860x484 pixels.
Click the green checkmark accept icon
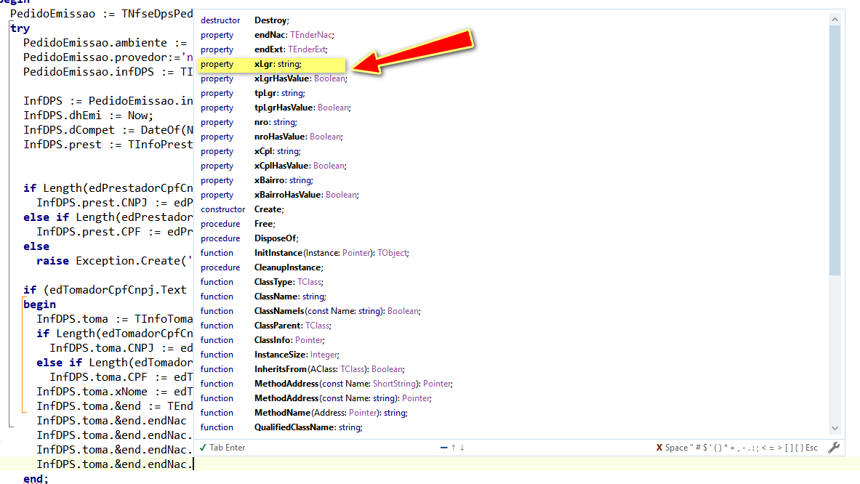coord(203,447)
